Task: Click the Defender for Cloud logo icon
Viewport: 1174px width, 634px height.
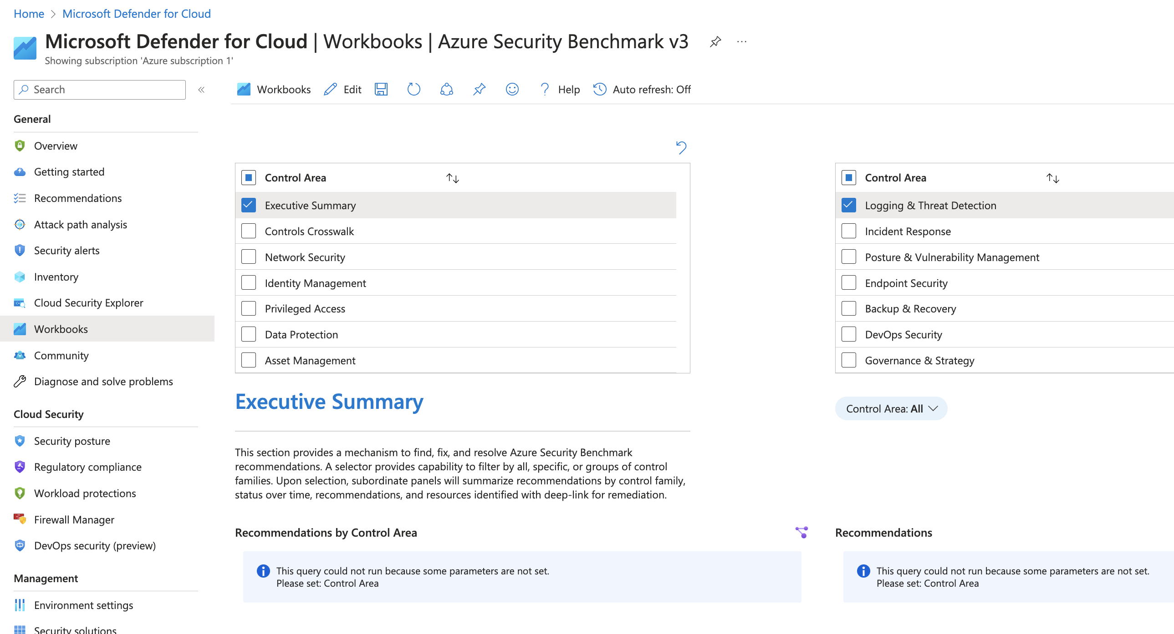Action: 25,48
